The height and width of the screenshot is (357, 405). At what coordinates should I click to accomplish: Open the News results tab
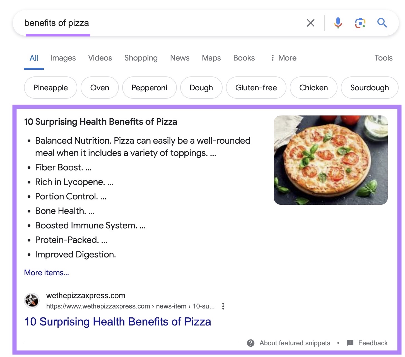tap(180, 58)
